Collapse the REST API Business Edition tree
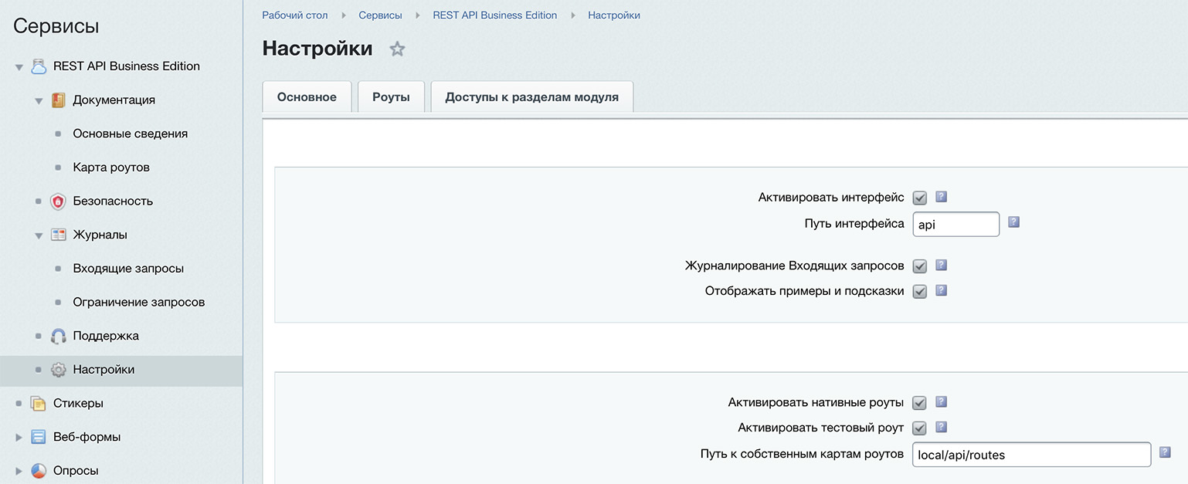Screen dimensions: 1188x484 (x=19, y=67)
